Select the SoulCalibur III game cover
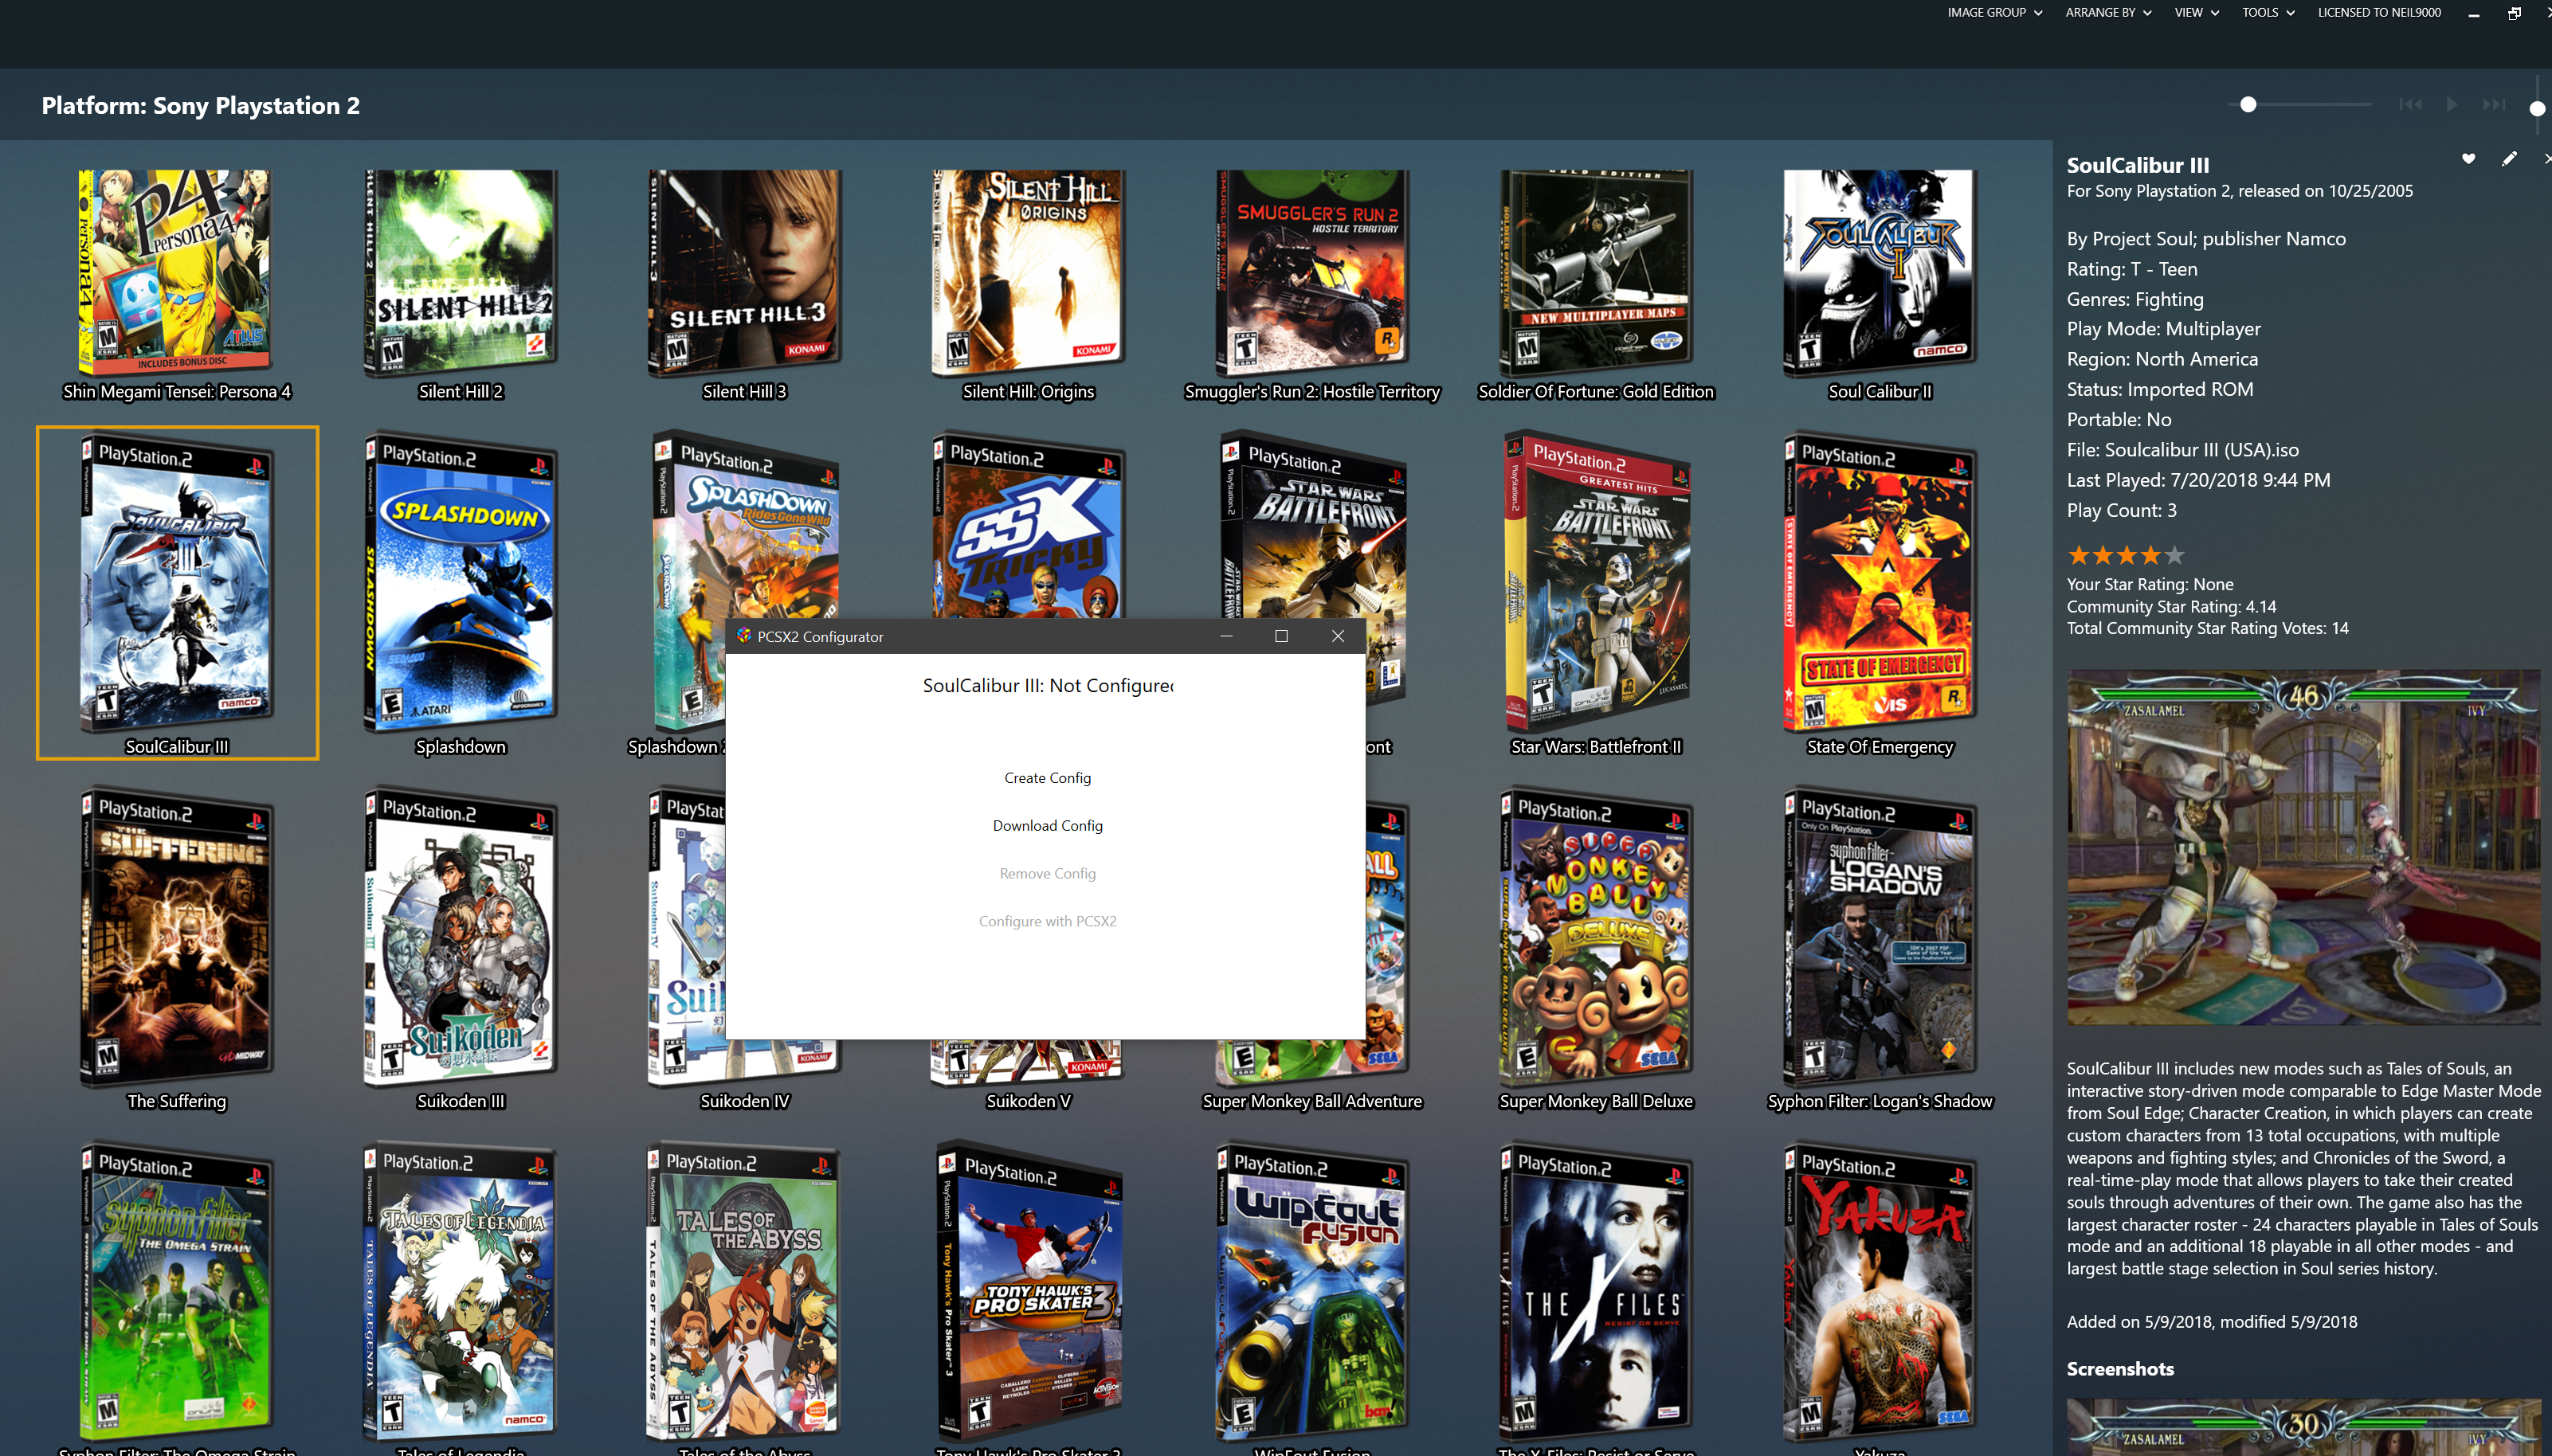Viewport: 2552px width, 1456px height. click(x=176, y=583)
